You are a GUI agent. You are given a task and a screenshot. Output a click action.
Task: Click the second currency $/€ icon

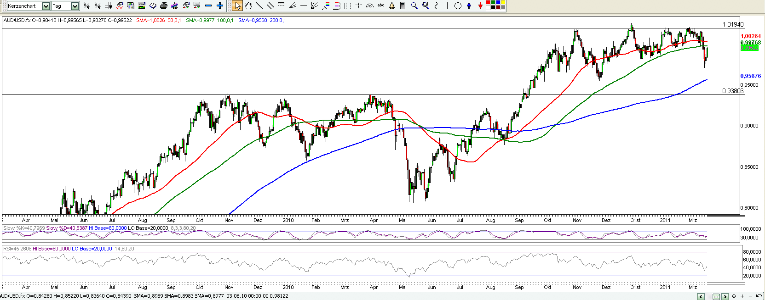point(98,6)
